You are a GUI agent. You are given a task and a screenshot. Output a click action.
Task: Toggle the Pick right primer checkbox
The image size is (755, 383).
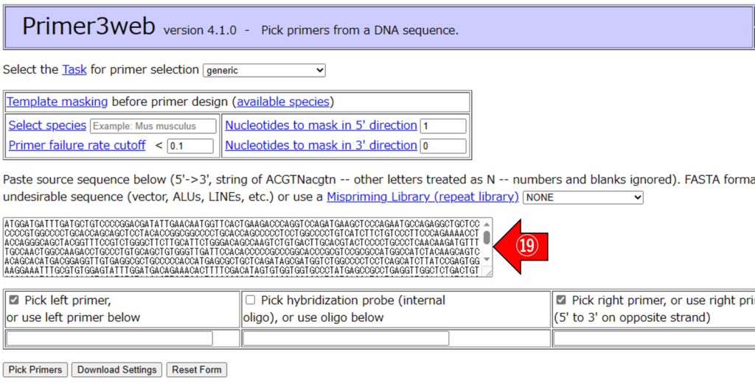point(561,301)
